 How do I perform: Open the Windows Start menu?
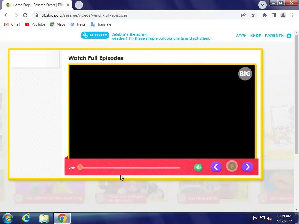click(x=8, y=218)
